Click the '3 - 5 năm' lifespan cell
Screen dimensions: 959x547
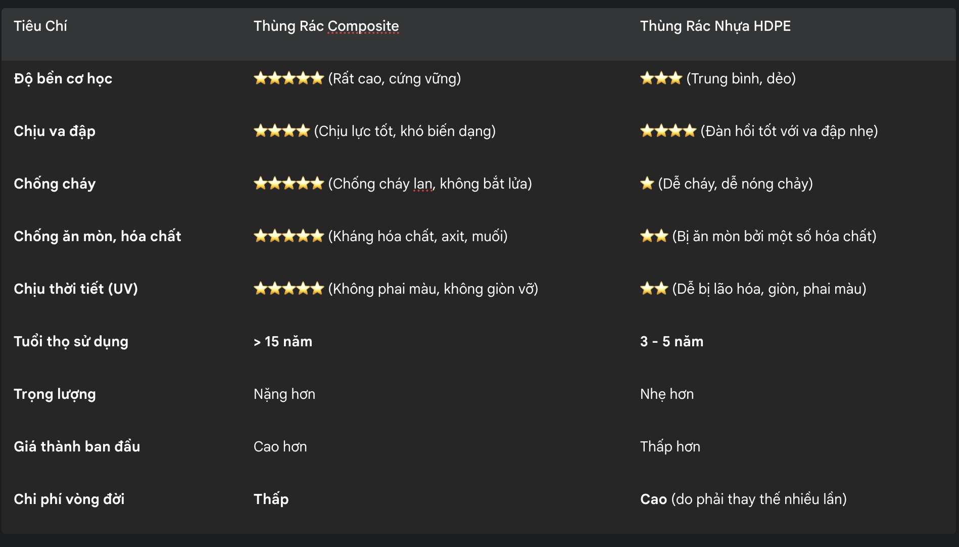point(672,341)
